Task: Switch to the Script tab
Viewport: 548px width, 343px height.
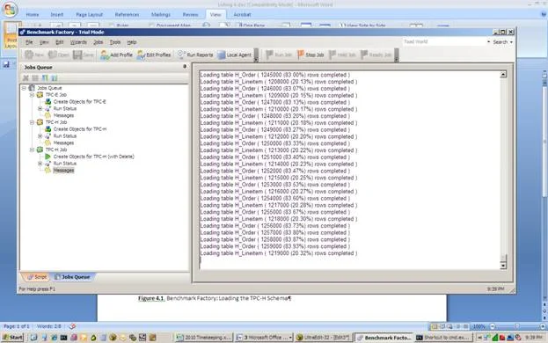Action: coord(37,277)
